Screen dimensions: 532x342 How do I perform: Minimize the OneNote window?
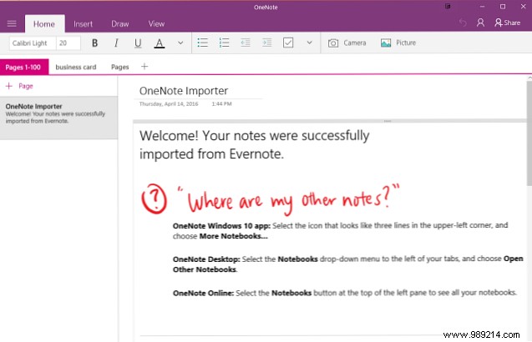point(482,7)
